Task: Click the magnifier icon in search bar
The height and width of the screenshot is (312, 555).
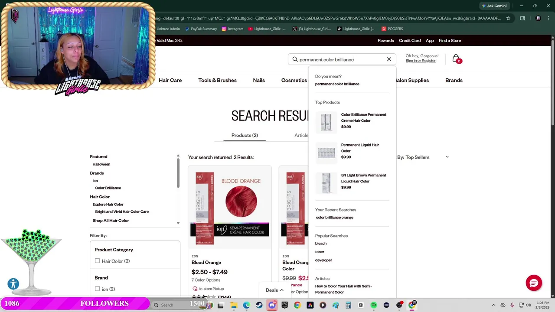Action: click(x=295, y=59)
